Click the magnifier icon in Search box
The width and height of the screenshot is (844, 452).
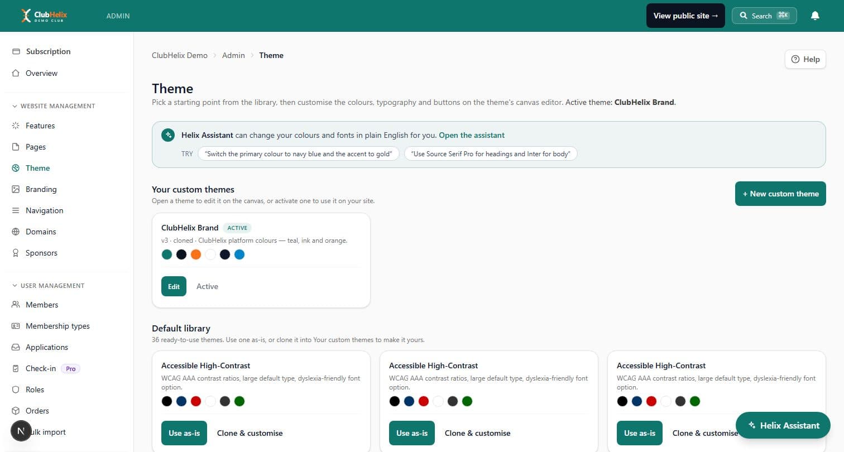(744, 16)
